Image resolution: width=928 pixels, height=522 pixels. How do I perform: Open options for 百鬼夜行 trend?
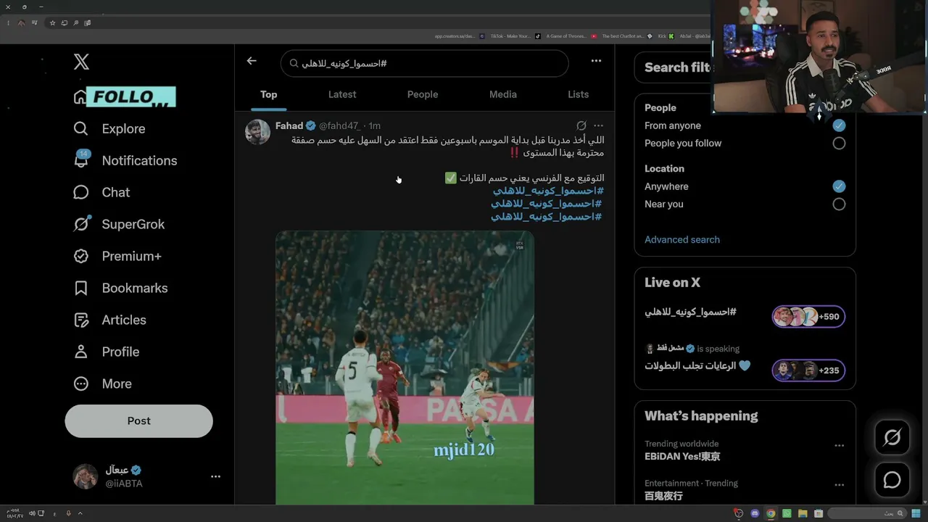839,484
